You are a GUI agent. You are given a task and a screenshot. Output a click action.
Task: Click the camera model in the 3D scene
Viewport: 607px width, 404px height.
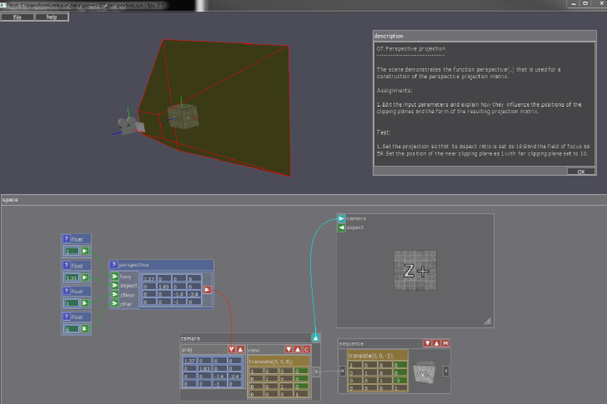pos(129,125)
